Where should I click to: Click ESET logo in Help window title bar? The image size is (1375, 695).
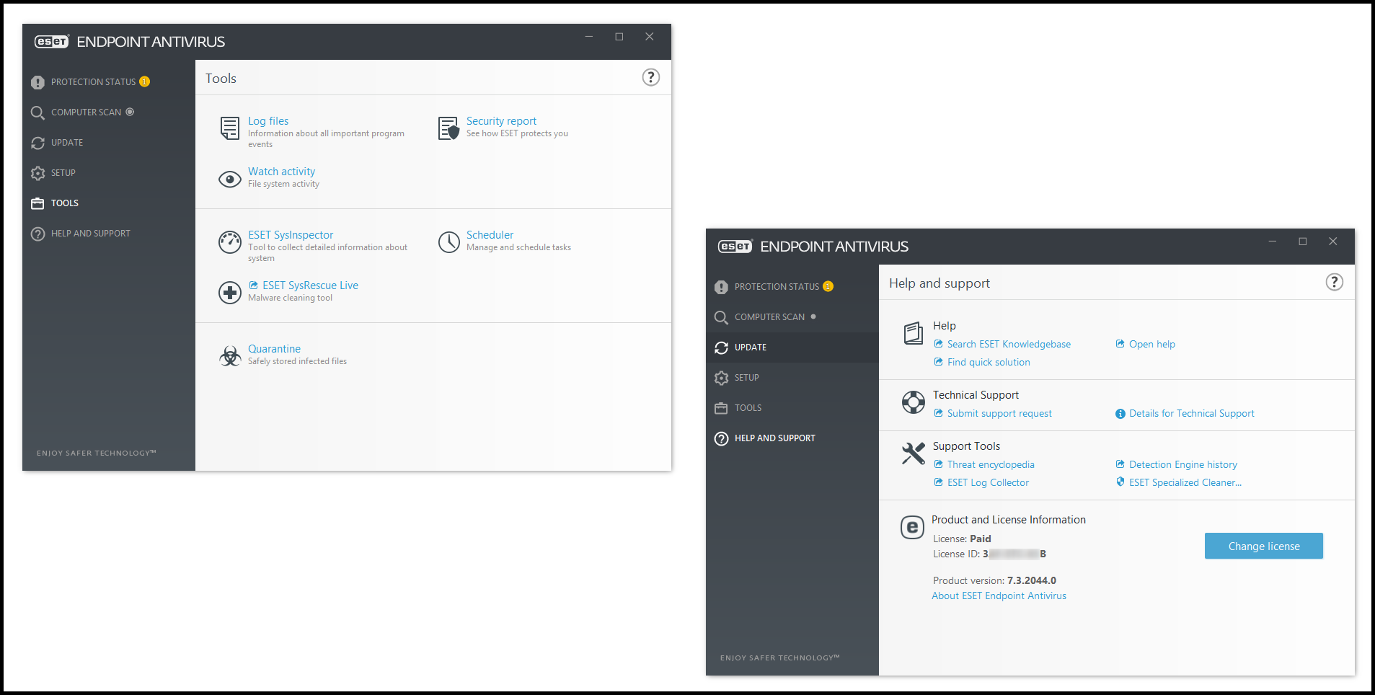pyautogui.click(x=735, y=247)
